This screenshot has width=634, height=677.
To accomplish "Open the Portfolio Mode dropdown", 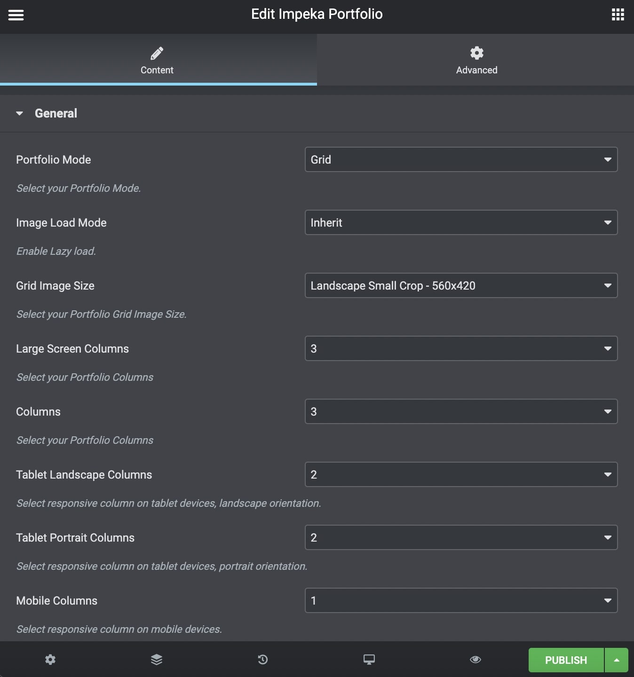I will [461, 160].
